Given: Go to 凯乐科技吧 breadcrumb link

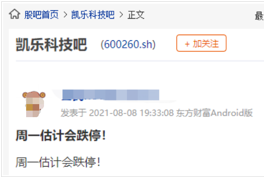Looking at the screenshot, I should (93, 15).
